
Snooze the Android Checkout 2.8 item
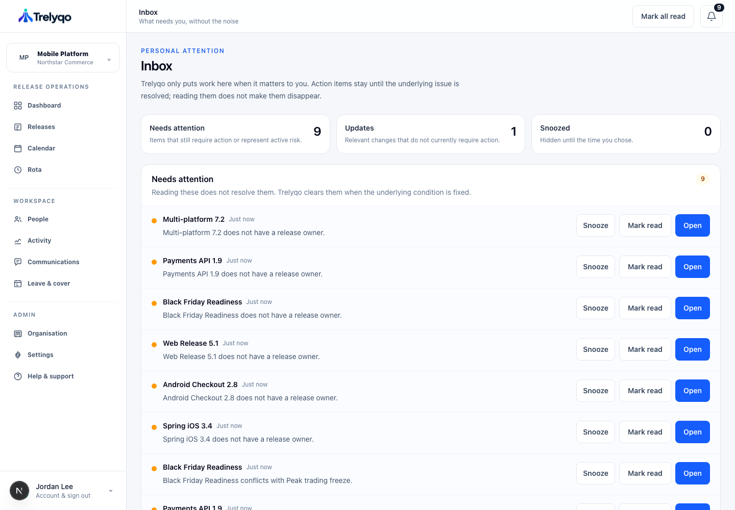click(596, 391)
